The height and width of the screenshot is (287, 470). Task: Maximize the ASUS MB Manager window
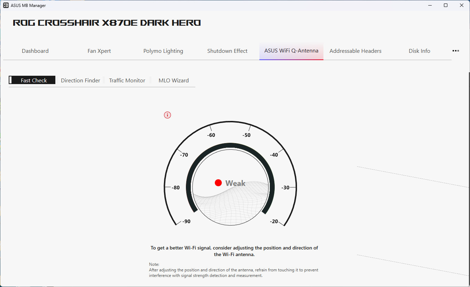[446, 5]
